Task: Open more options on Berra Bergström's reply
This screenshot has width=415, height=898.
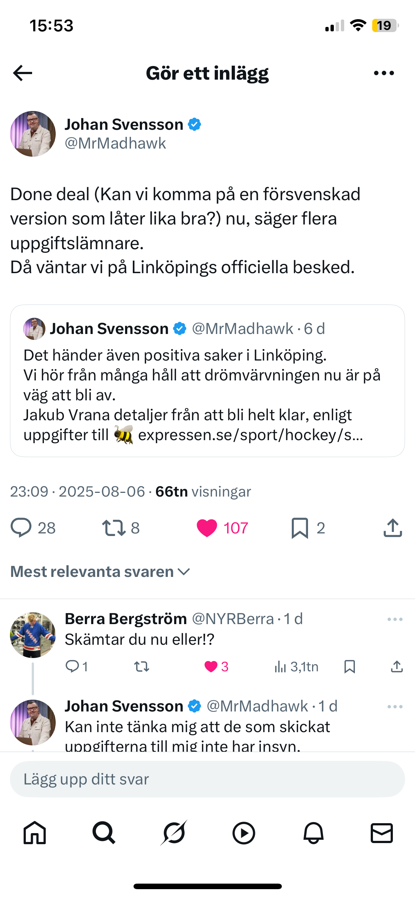Action: point(395,619)
